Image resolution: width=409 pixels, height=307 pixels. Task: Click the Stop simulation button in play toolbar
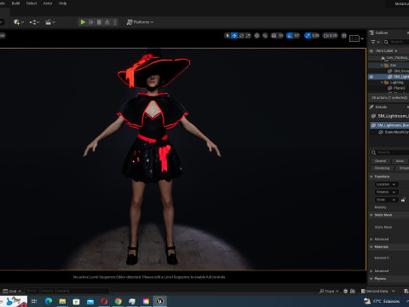[99, 22]
